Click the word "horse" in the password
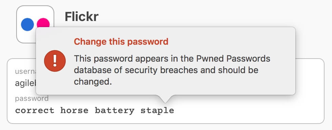The width and height of the screenshot is (332, 130). coord(74,110)
